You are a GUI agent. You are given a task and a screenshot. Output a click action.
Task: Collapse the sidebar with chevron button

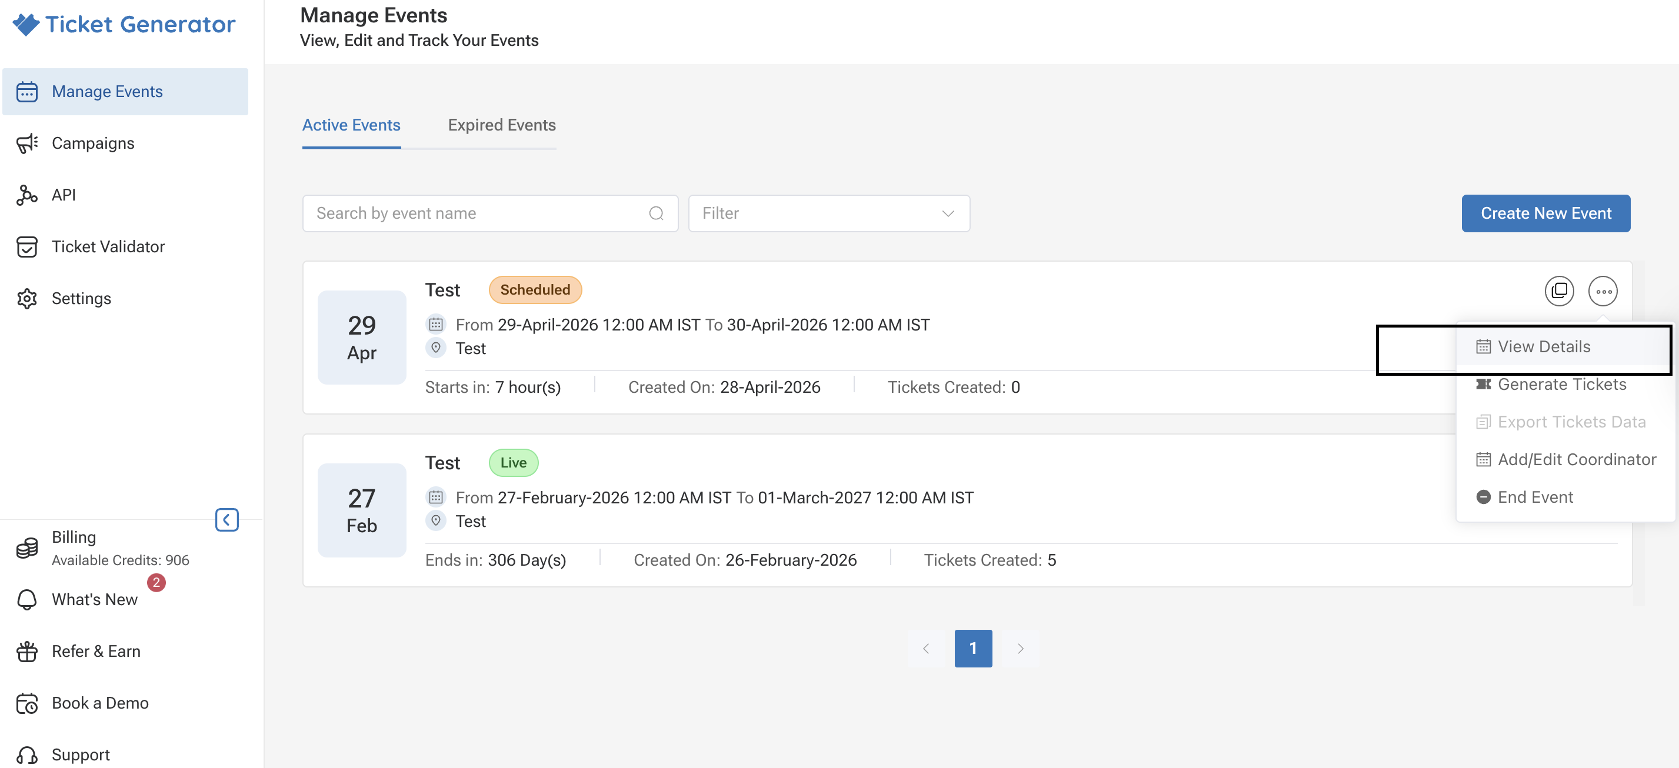[227, 520]
